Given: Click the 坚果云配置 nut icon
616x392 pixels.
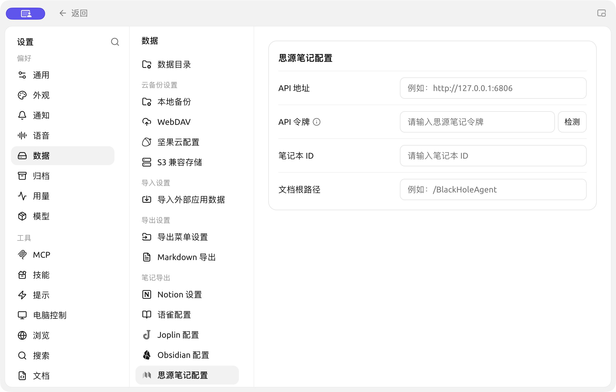Looking at the screenshot, I should point(147,142).
